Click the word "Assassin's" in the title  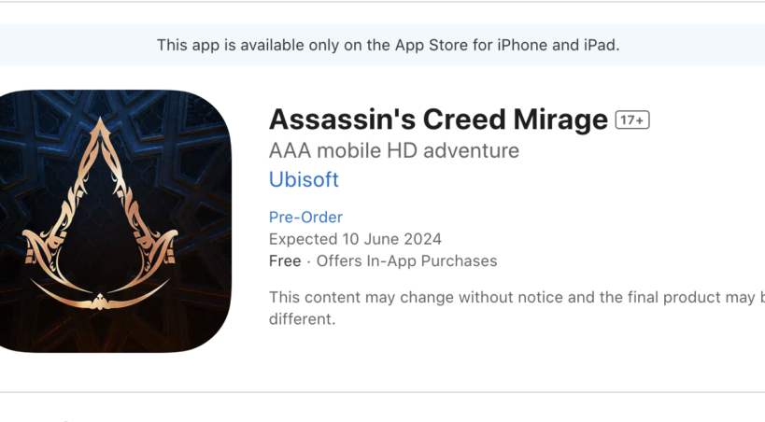tap(341, 120)
